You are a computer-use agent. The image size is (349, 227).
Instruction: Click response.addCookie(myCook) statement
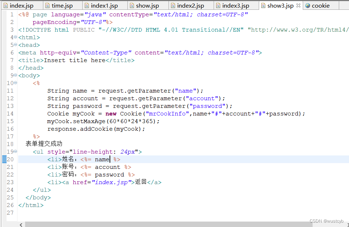pyautogui.click(x=96, y=129)
